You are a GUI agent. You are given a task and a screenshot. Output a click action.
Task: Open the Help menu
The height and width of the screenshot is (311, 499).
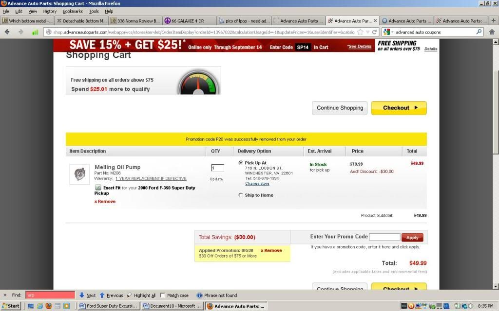pyautogui.click(x=109, y=11)
